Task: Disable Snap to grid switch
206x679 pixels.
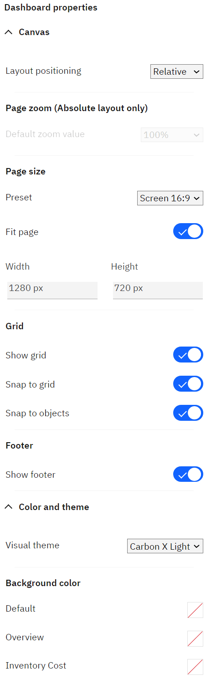Action: [x=188, y=384]
